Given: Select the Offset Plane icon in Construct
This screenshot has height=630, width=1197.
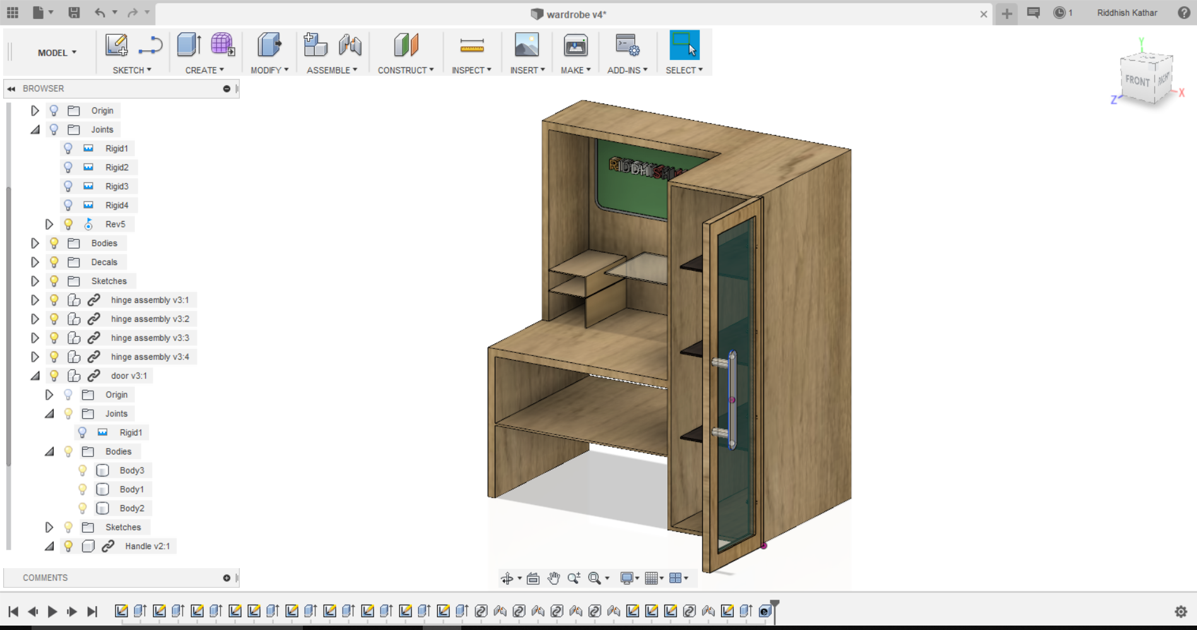Looking at the screenshot, I should pos(406,45).
